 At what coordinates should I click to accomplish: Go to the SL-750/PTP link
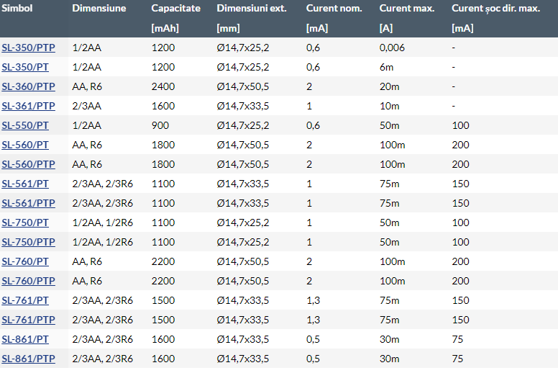(x=29, y=242)
